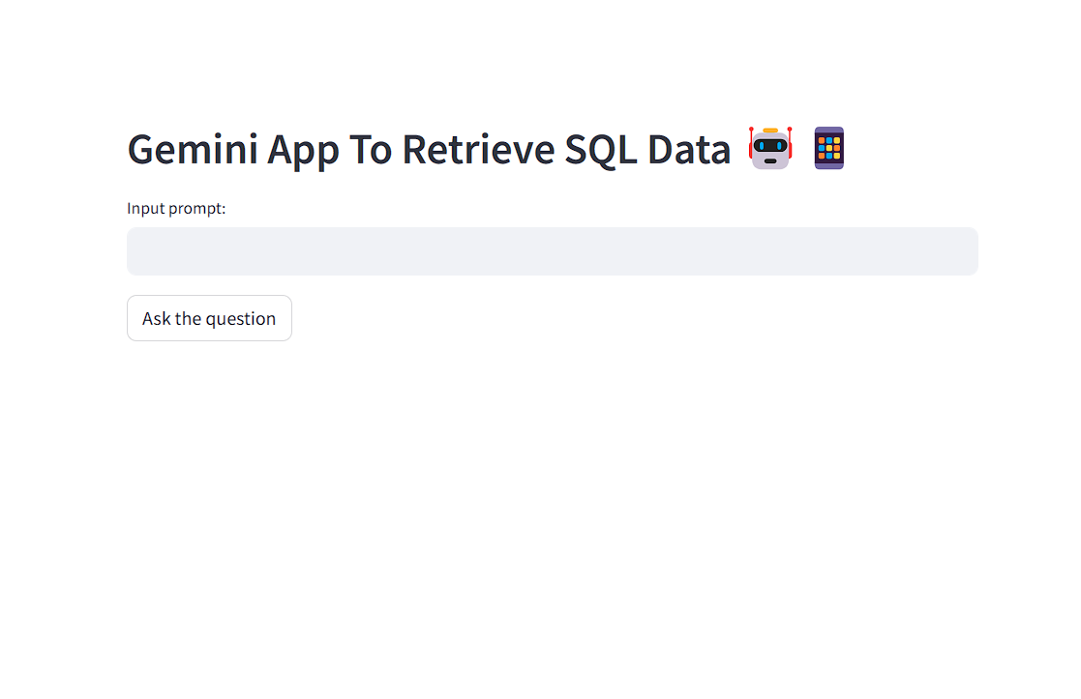Focus the empty text box below Input prompt

click(552, 250)
